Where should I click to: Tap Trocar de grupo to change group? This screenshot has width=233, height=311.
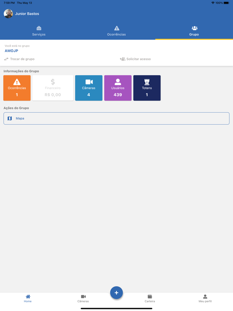pyautogui.click(x=19, y=59)
